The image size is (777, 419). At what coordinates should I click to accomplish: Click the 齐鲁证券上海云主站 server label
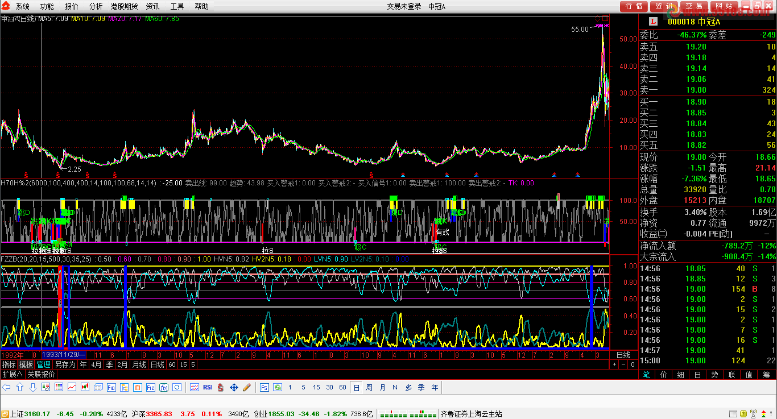(x=471, y=414)
